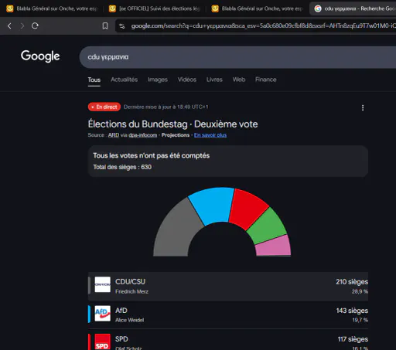This screenshot has width=396, height=350.
Task: Click the browser forward arrow
Action: coord(22,25)
